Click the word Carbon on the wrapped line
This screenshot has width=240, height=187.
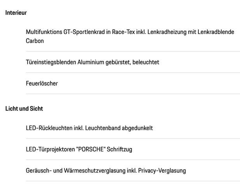pyautogui.click(x=35, y=41)
